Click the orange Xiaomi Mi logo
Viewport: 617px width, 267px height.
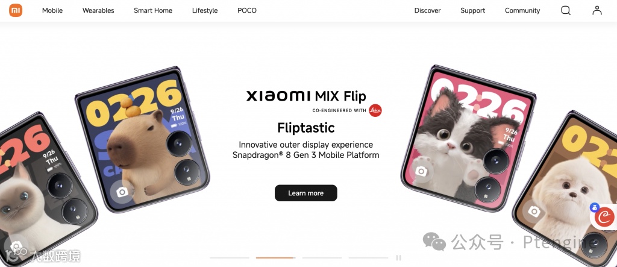[16, 11]
